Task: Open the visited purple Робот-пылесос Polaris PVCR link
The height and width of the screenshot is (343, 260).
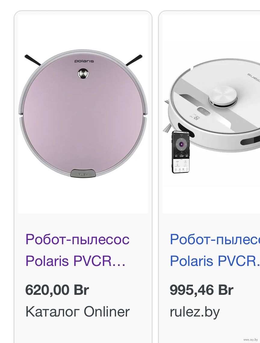Action: pyautogui.click(x=77, y=250)
